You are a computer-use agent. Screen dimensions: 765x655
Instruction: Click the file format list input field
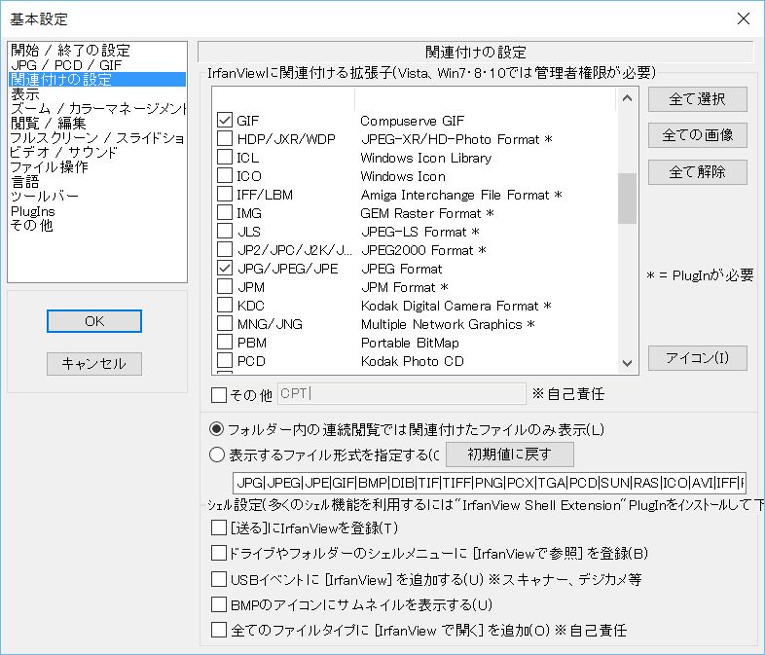pyautogui.click(x=490, y=483)
